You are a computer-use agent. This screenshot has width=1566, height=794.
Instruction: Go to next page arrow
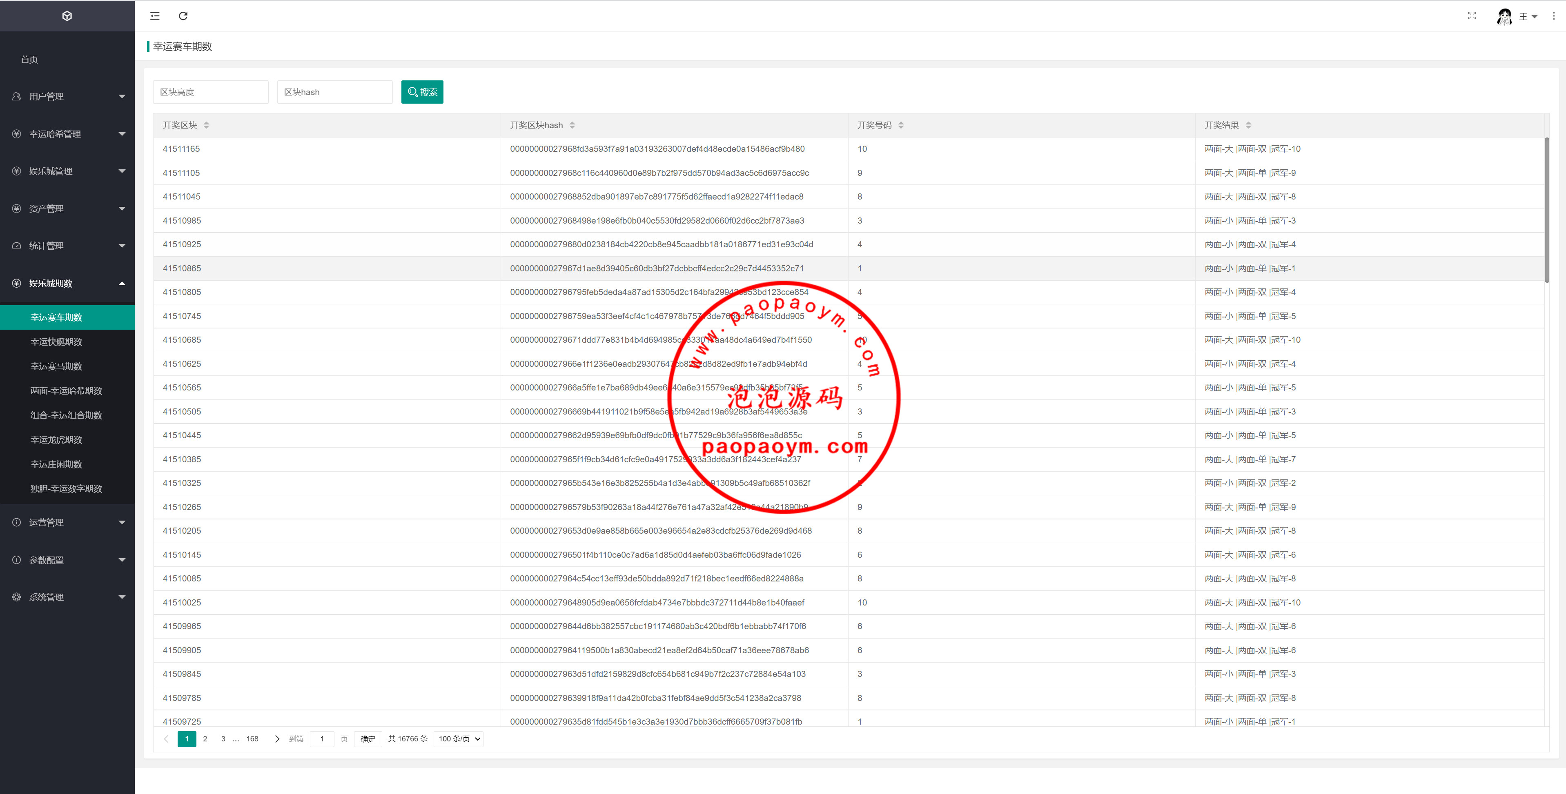(277, 739)
